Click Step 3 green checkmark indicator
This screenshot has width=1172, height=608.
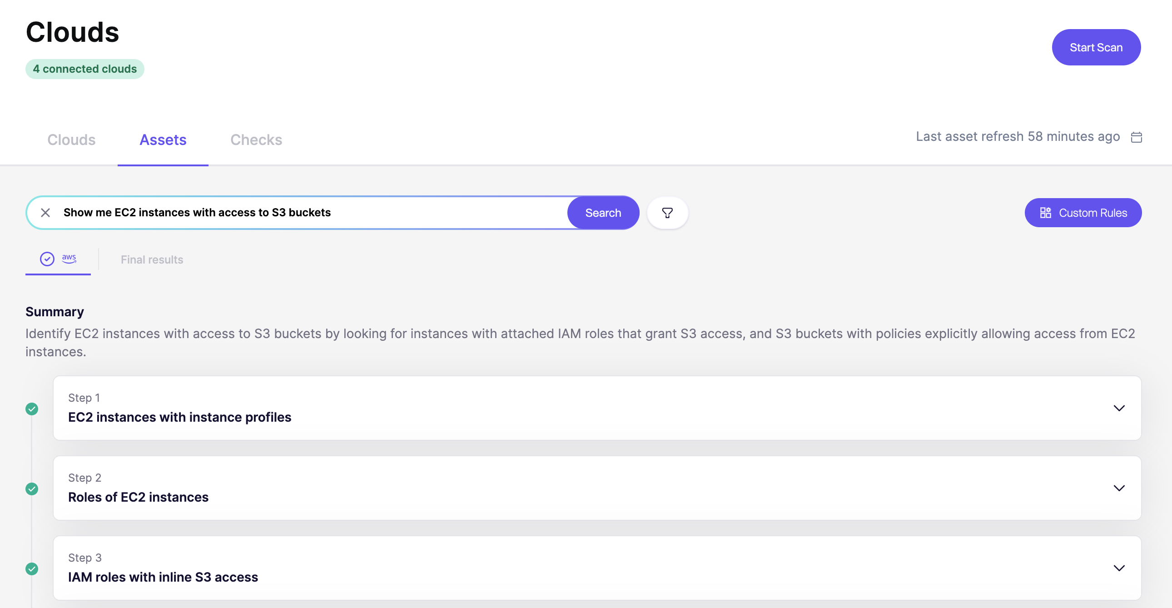[32, 569]
